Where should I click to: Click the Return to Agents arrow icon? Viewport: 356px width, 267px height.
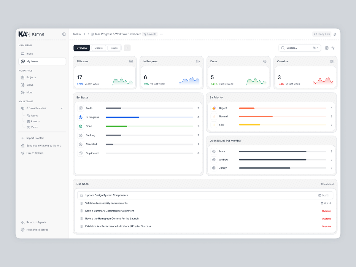point(23,222)
